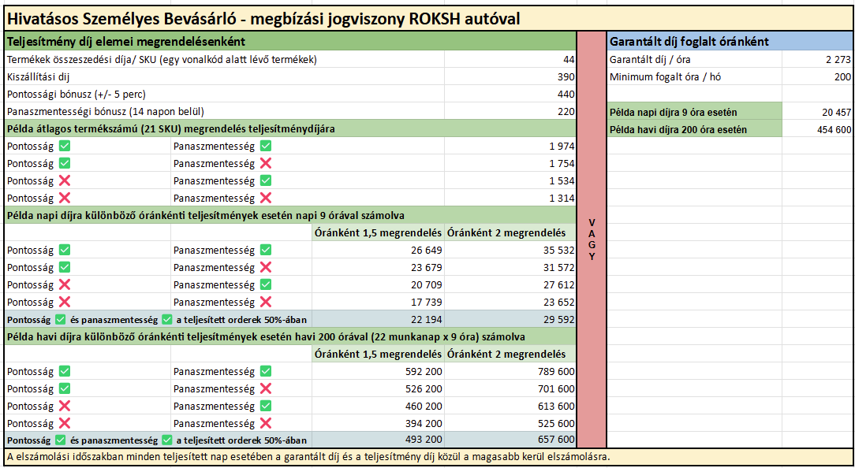Select red X beside Pontosság in 1 314 row
Screen dimensions: 855x468
click(x=65, y=198)
